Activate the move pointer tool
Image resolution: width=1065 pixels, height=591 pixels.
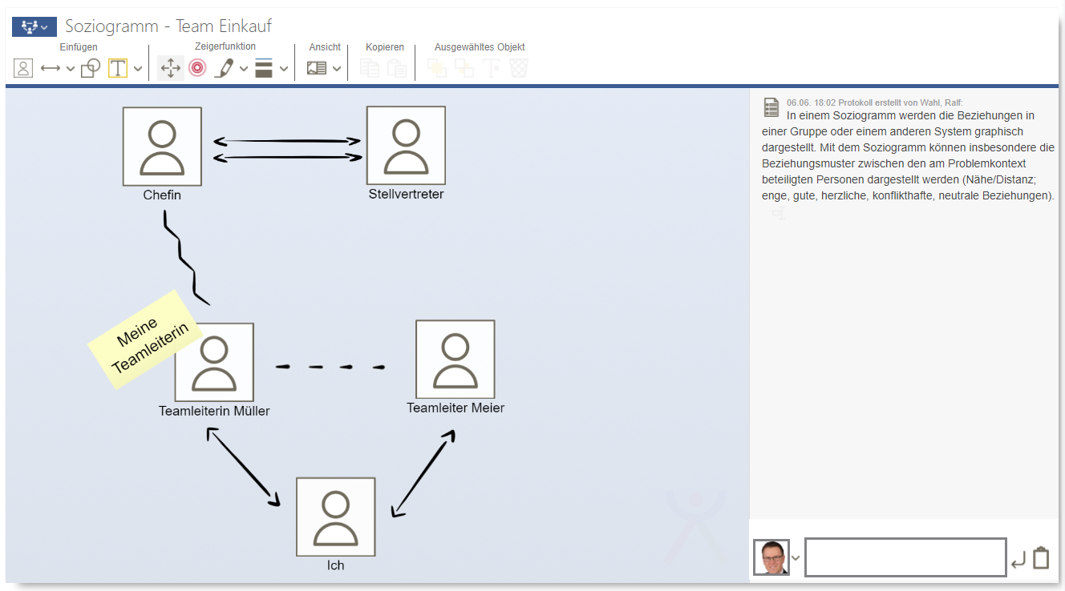[169, 68]
